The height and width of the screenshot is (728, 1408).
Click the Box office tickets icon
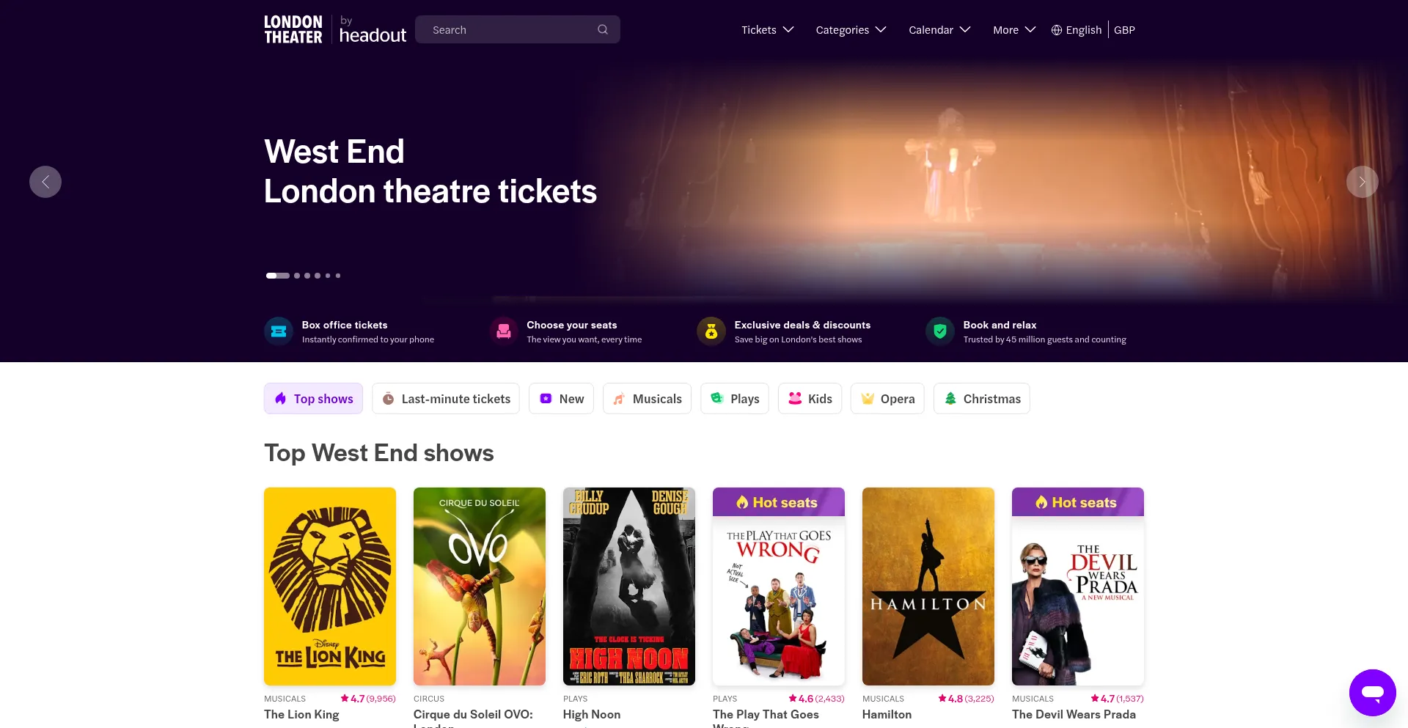coord(279,331)
